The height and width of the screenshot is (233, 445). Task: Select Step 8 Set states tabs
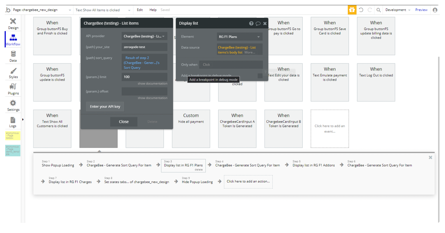[x=137, y=180]
